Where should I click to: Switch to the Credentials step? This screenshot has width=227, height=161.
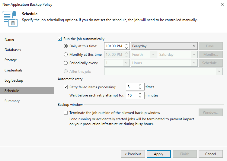coord(14,70)
